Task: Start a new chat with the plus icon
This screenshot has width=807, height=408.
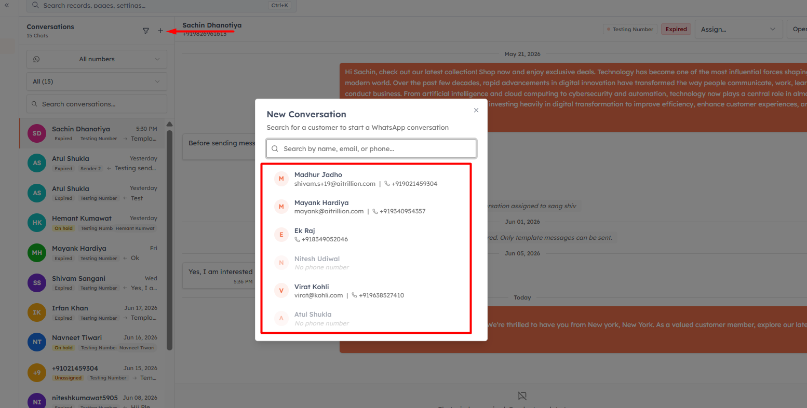Action: 160,31
